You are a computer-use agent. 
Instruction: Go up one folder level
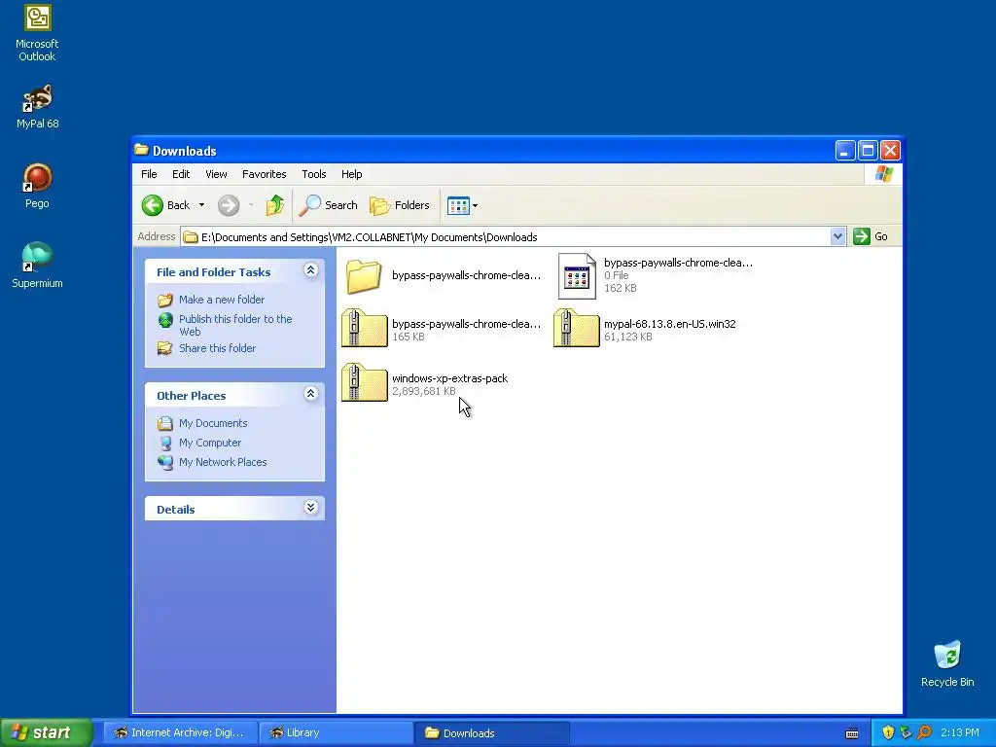click(274, 205)
